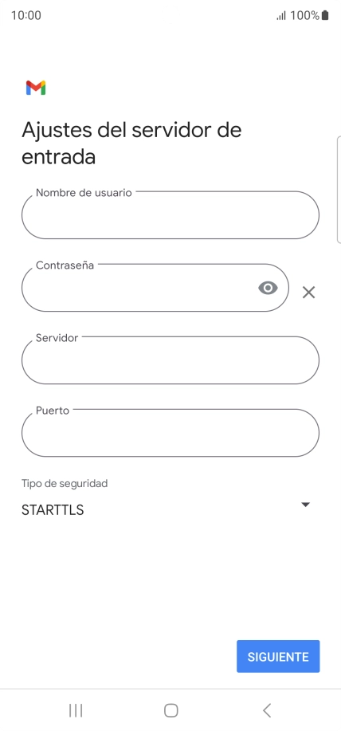Focus the Nombre de usuario field
Image resolution: width=341 pixels, height=731 pixels.
[x=170, y=215]
